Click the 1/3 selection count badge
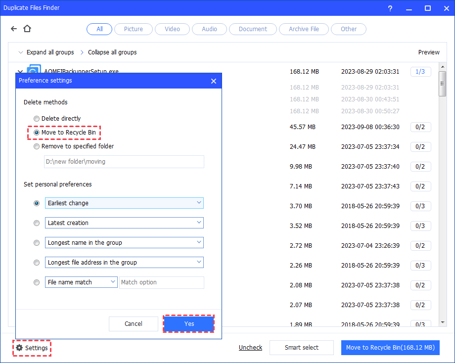 point(420,71)
